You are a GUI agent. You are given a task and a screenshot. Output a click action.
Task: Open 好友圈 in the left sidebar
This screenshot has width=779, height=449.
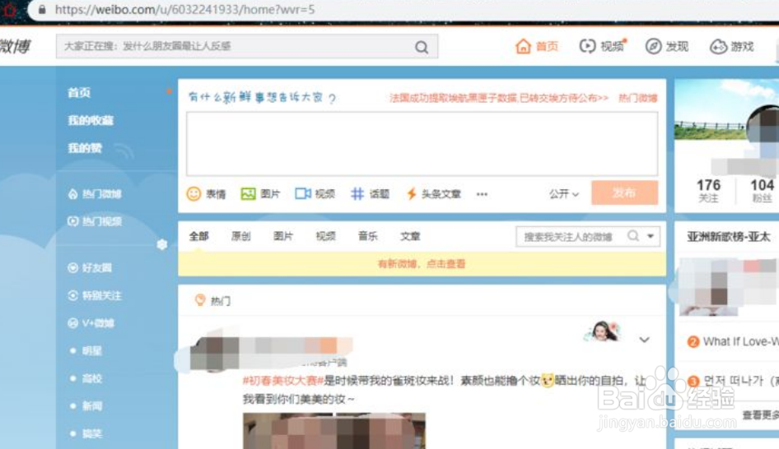point(90,268)
